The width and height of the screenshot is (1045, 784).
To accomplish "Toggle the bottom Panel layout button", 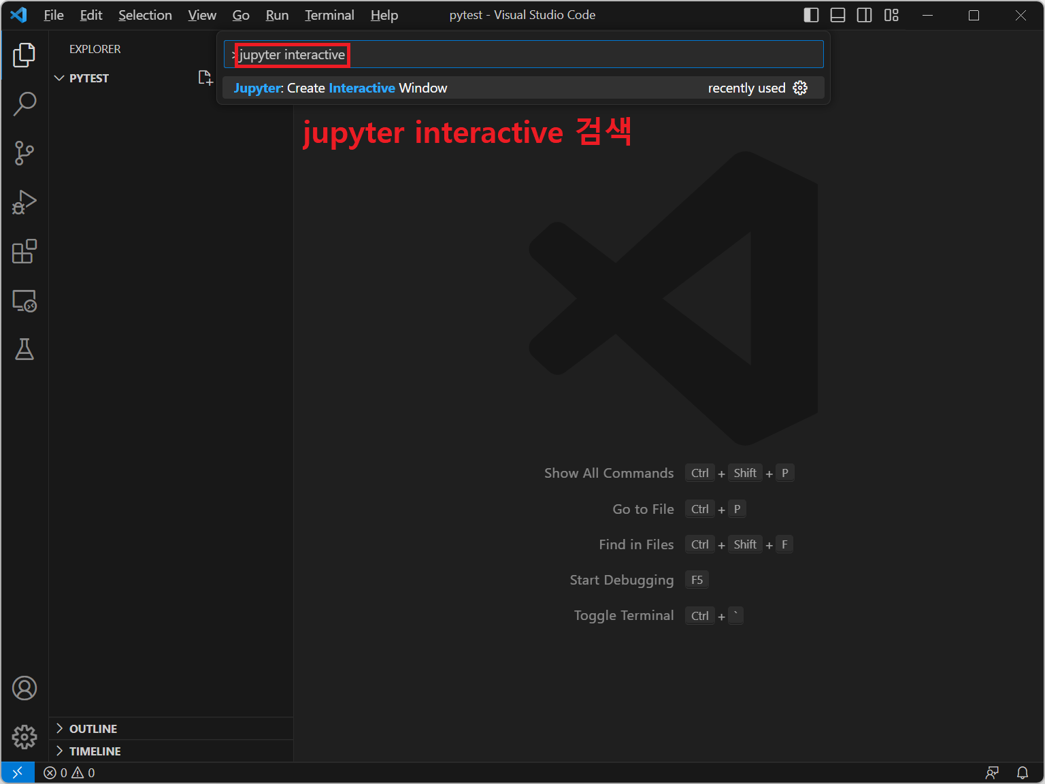I will (837, 15).
